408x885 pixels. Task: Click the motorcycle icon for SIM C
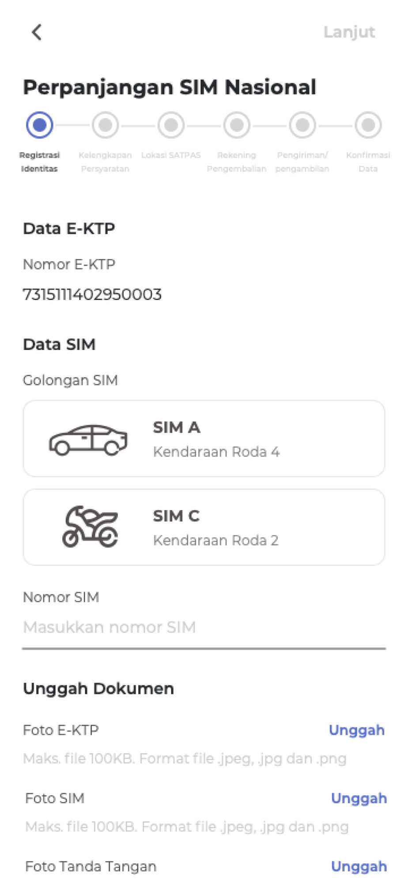pos(90,527)
